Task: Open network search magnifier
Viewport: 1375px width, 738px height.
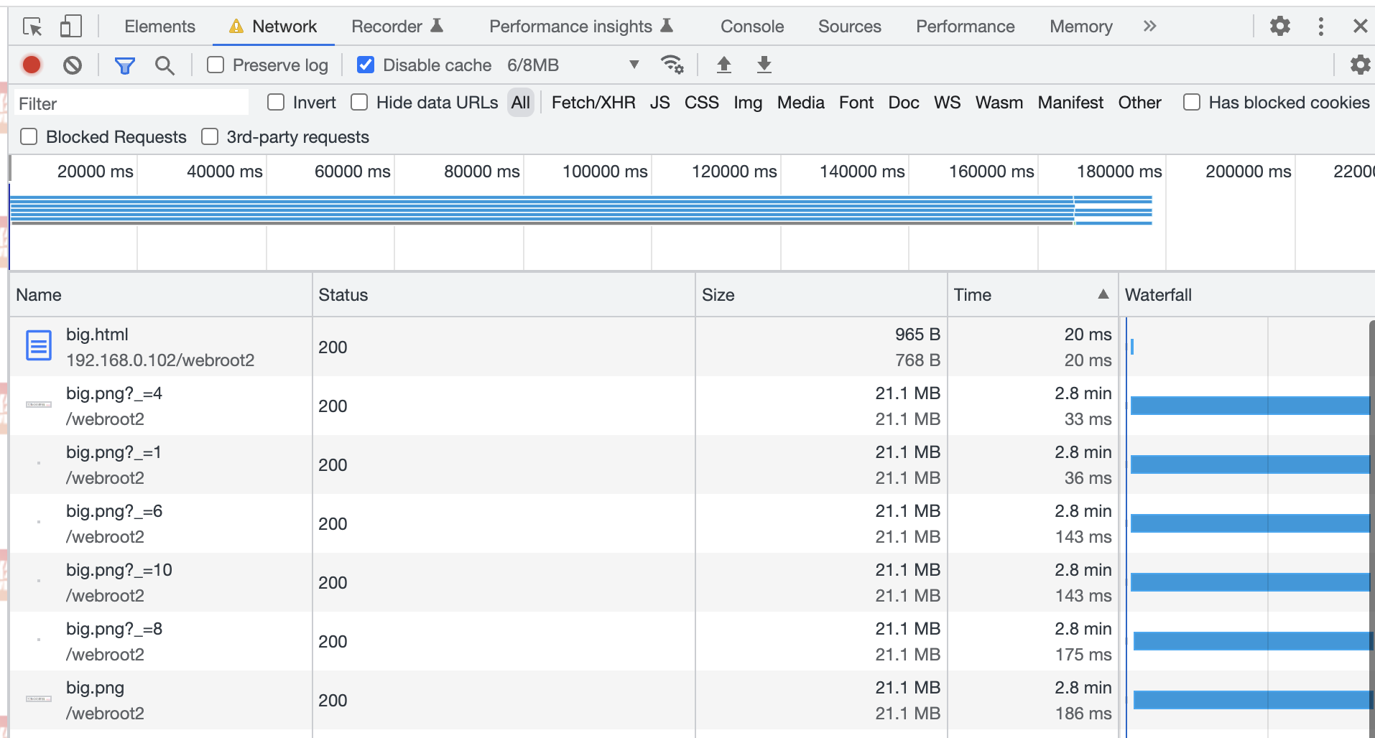Action: (x=165, y=65)
